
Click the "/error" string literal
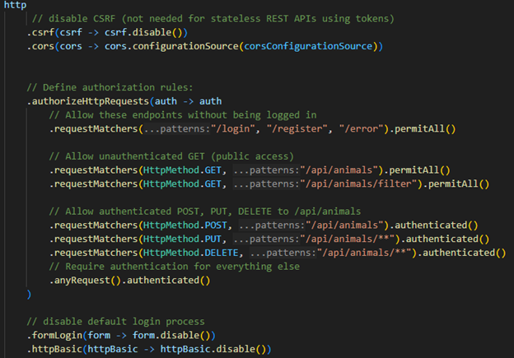click(x=362, y=128)
